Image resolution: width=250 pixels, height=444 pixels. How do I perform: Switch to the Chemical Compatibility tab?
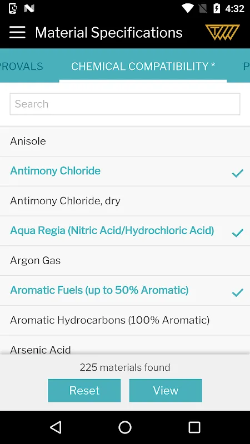click(x=143, y=66)
